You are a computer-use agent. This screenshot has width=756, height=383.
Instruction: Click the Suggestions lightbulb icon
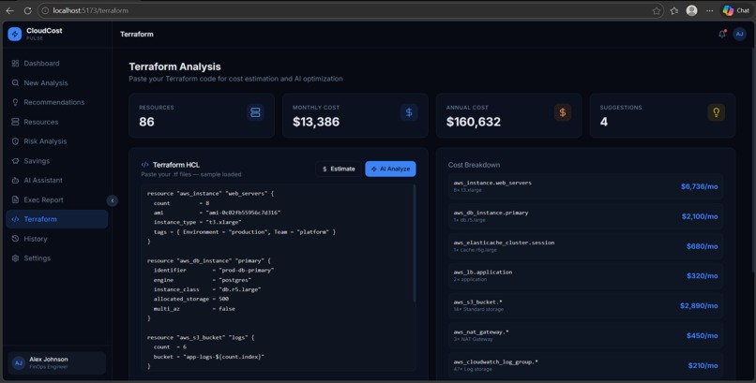(x=716, y=112)
